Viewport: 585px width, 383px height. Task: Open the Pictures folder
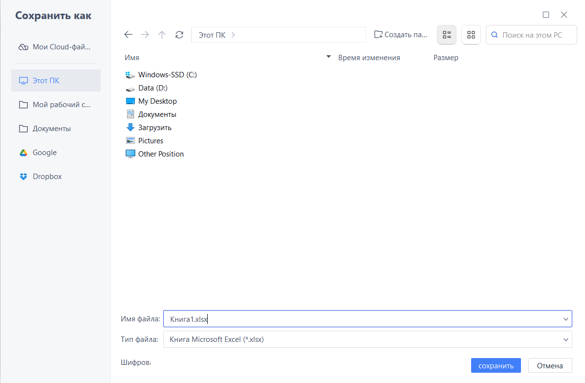[x=151, y=141]
